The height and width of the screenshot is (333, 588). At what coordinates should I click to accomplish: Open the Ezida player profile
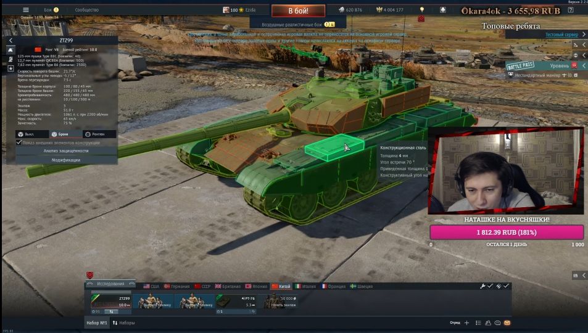point(239,10)
